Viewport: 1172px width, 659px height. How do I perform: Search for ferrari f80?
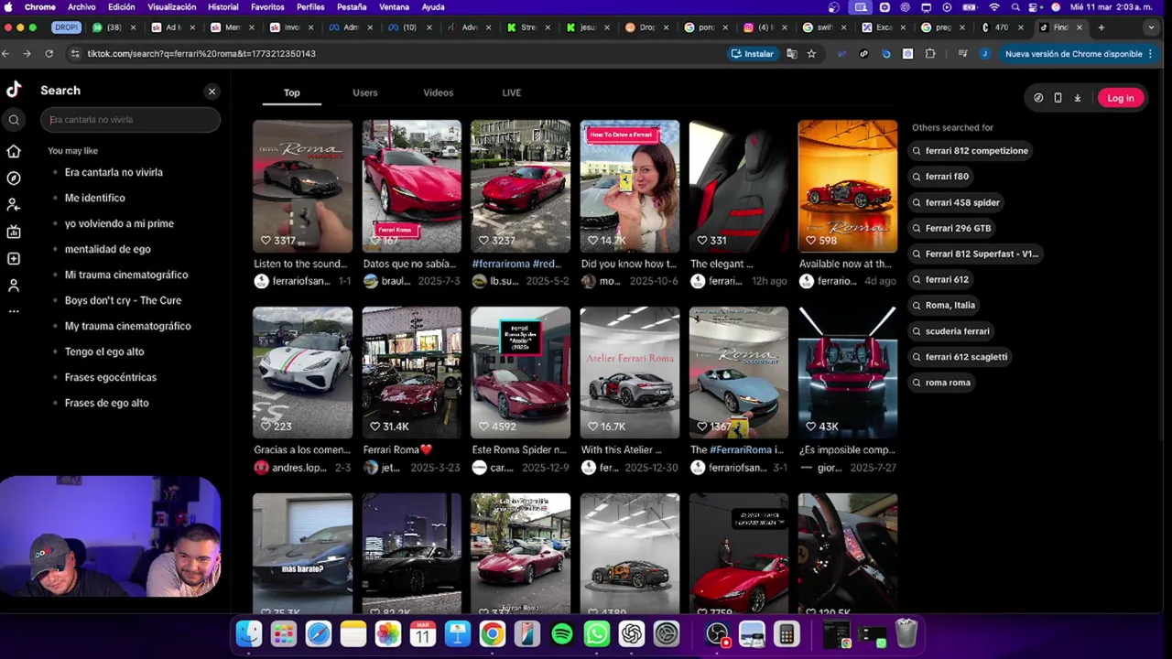point(940,177)
